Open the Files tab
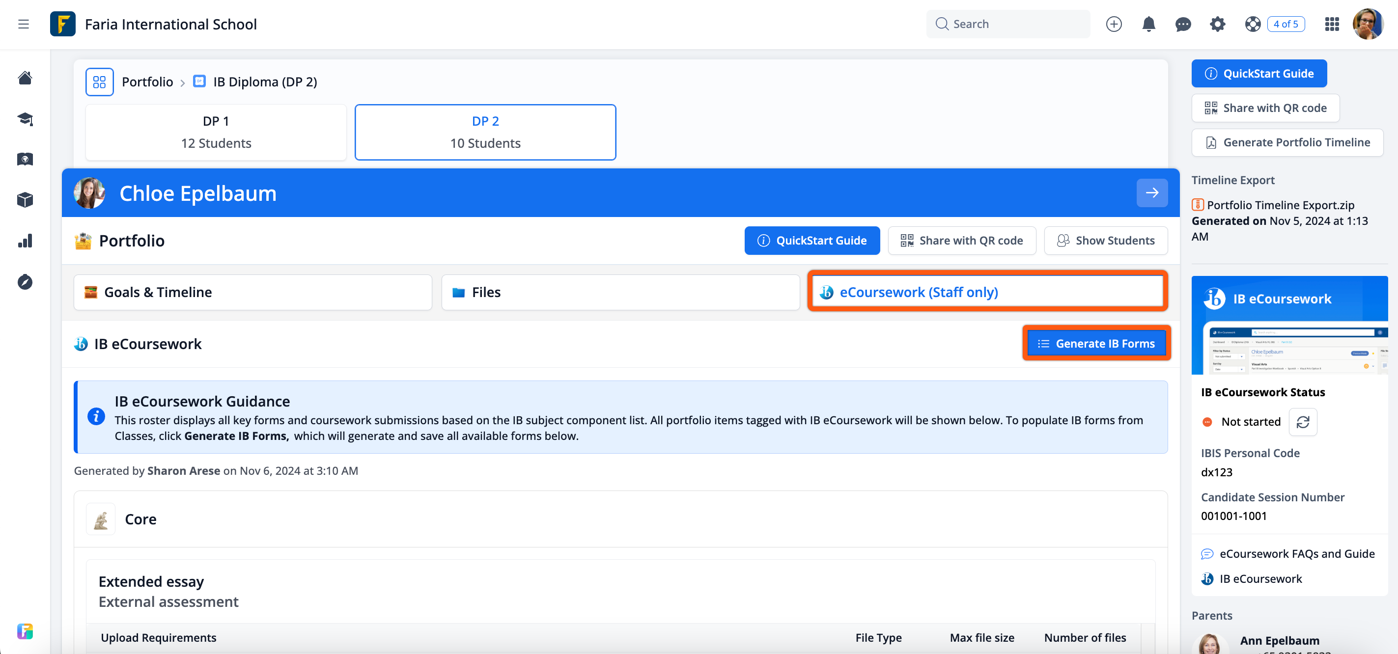 [x=620, y=292]
